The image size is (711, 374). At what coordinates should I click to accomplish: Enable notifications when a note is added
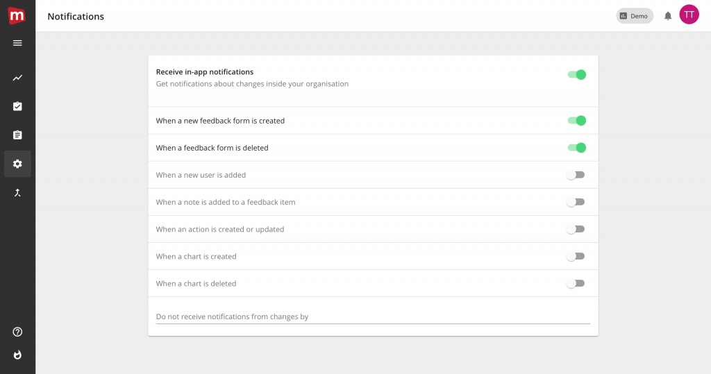coord(576,202)
